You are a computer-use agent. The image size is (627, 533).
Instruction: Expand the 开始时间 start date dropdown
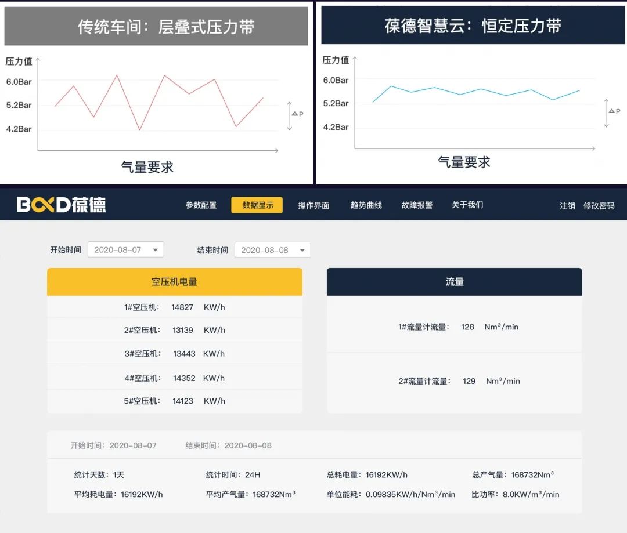[x=125, y=249]
